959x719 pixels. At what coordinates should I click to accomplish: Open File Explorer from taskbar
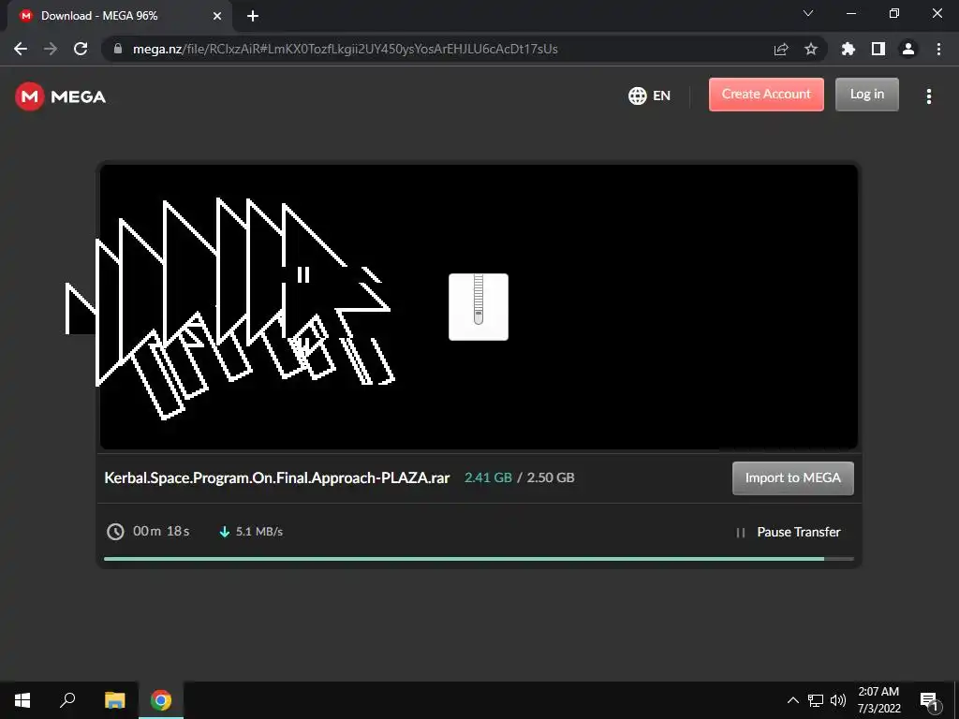(114, 700)
